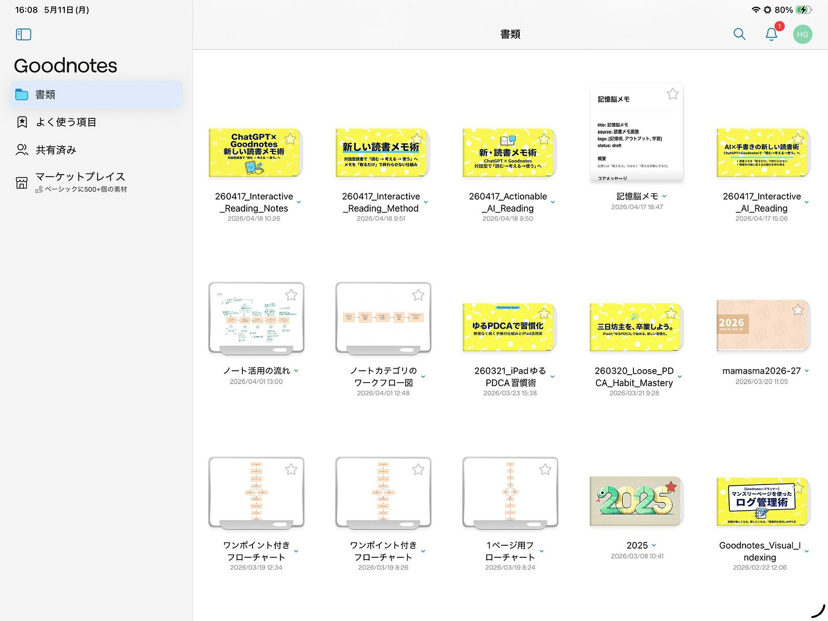Favorite 260417_Interactive_Reading_Notes with its star
The height and width of the screenshot is (621, 828).
(290, 139)
